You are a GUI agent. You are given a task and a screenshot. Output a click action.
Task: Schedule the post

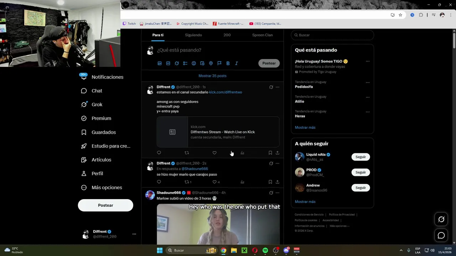click(x=202, y=63)
